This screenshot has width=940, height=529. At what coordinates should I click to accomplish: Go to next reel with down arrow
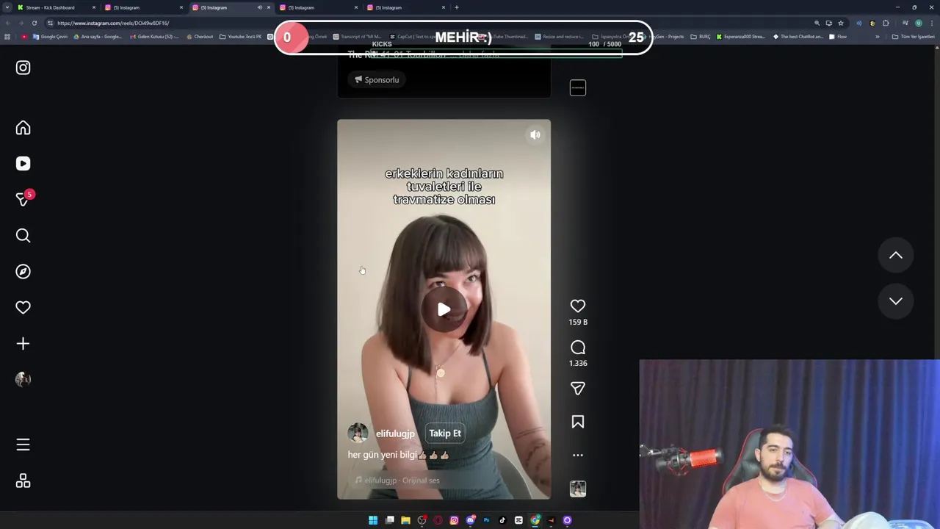point(896,301)
